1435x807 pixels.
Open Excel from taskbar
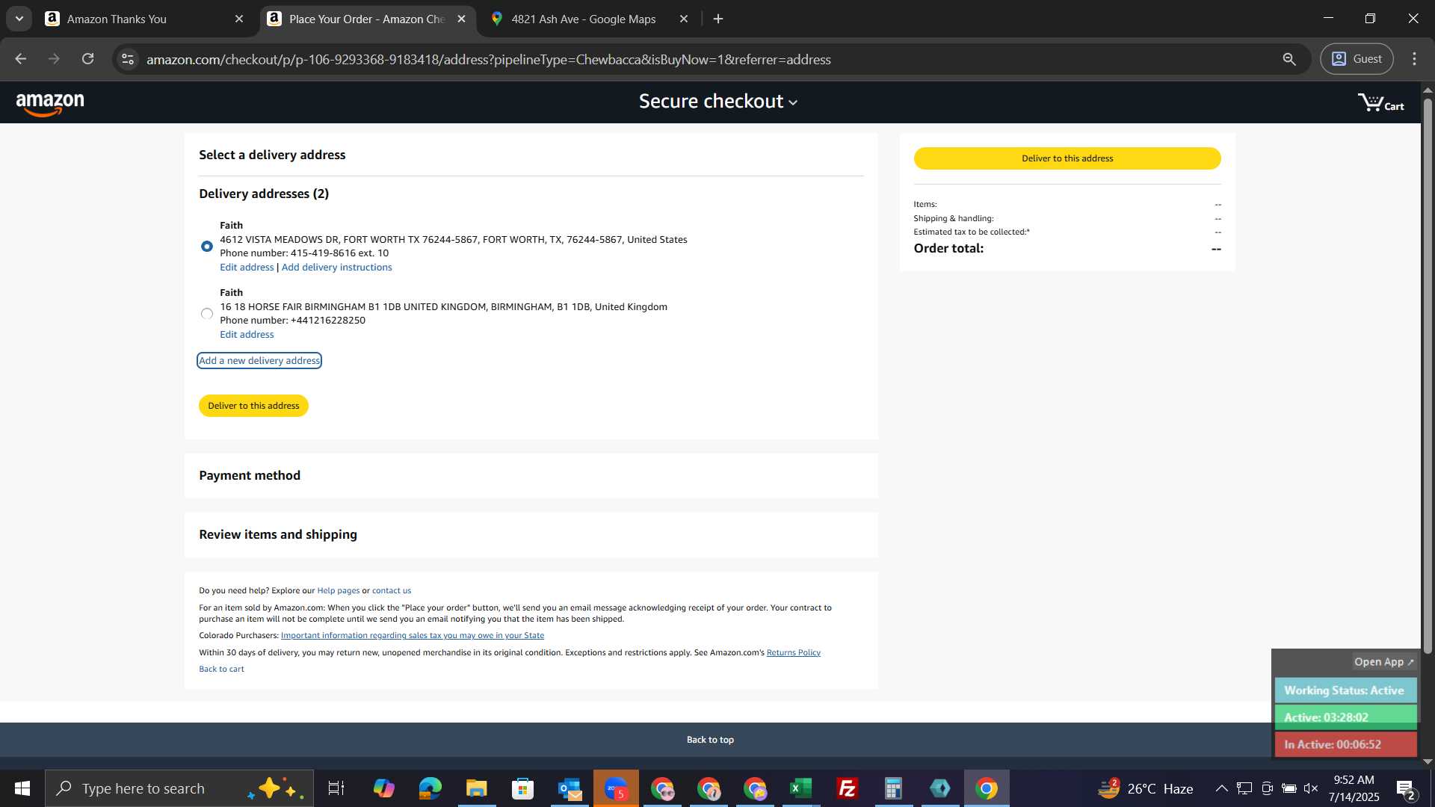(801, 788)
